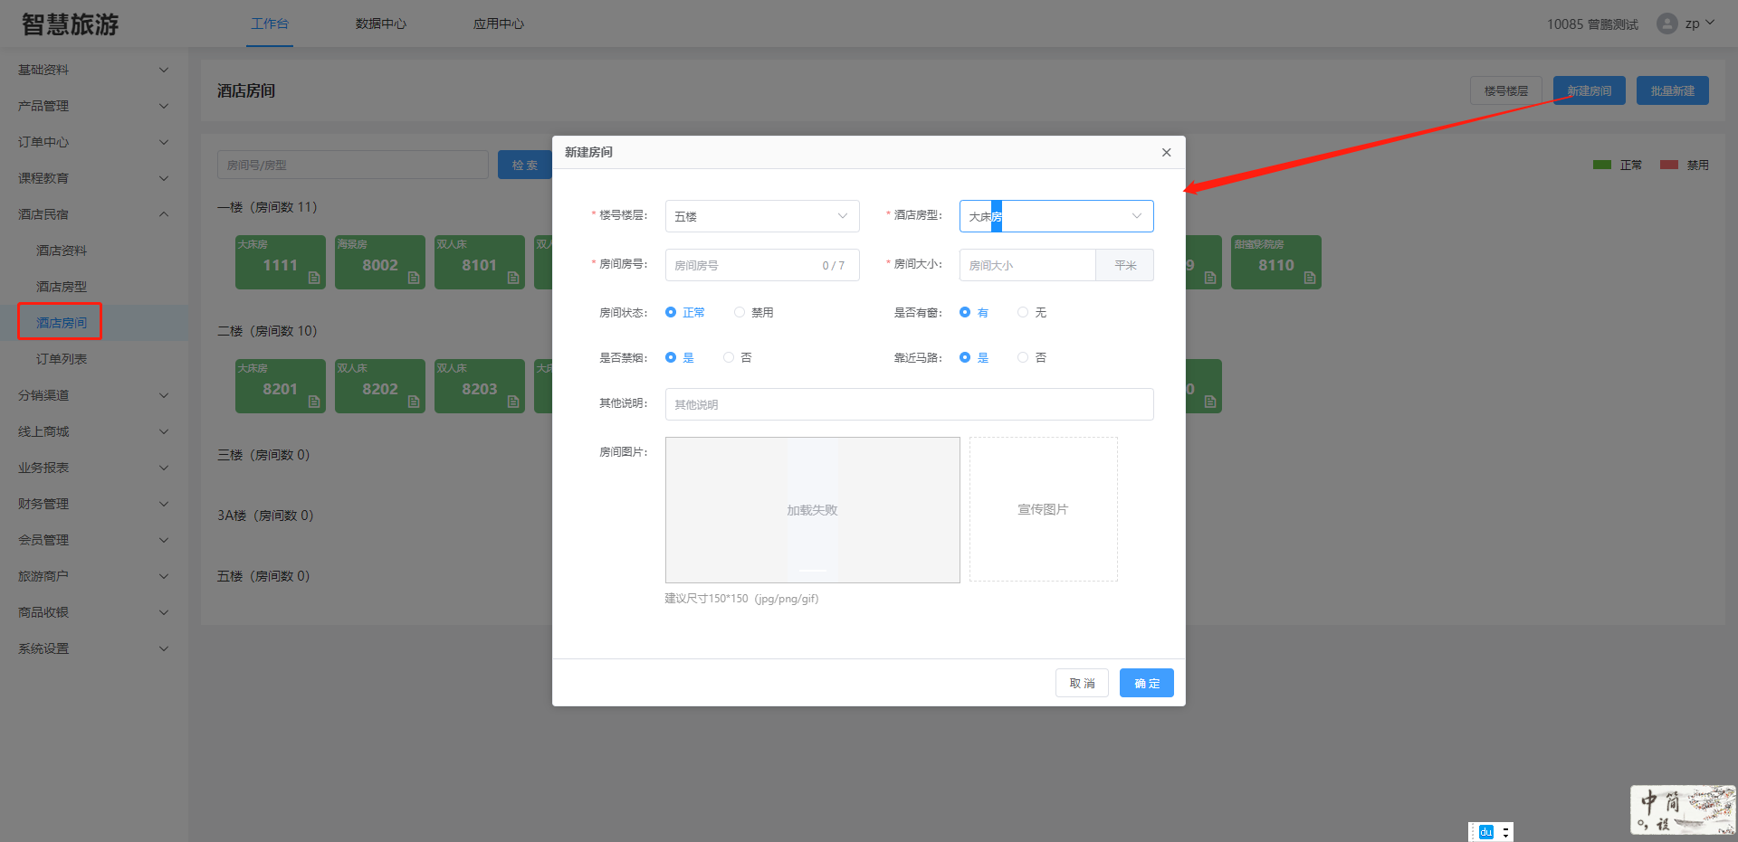
Task: Choose 否 for 是否禁烟 option
Action: point(729,357)
